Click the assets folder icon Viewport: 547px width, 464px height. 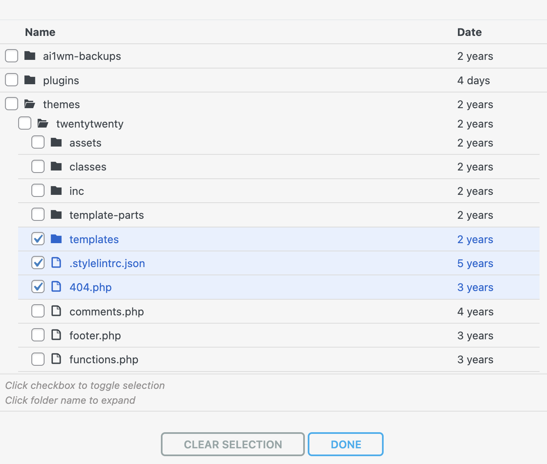coord(56,143)
